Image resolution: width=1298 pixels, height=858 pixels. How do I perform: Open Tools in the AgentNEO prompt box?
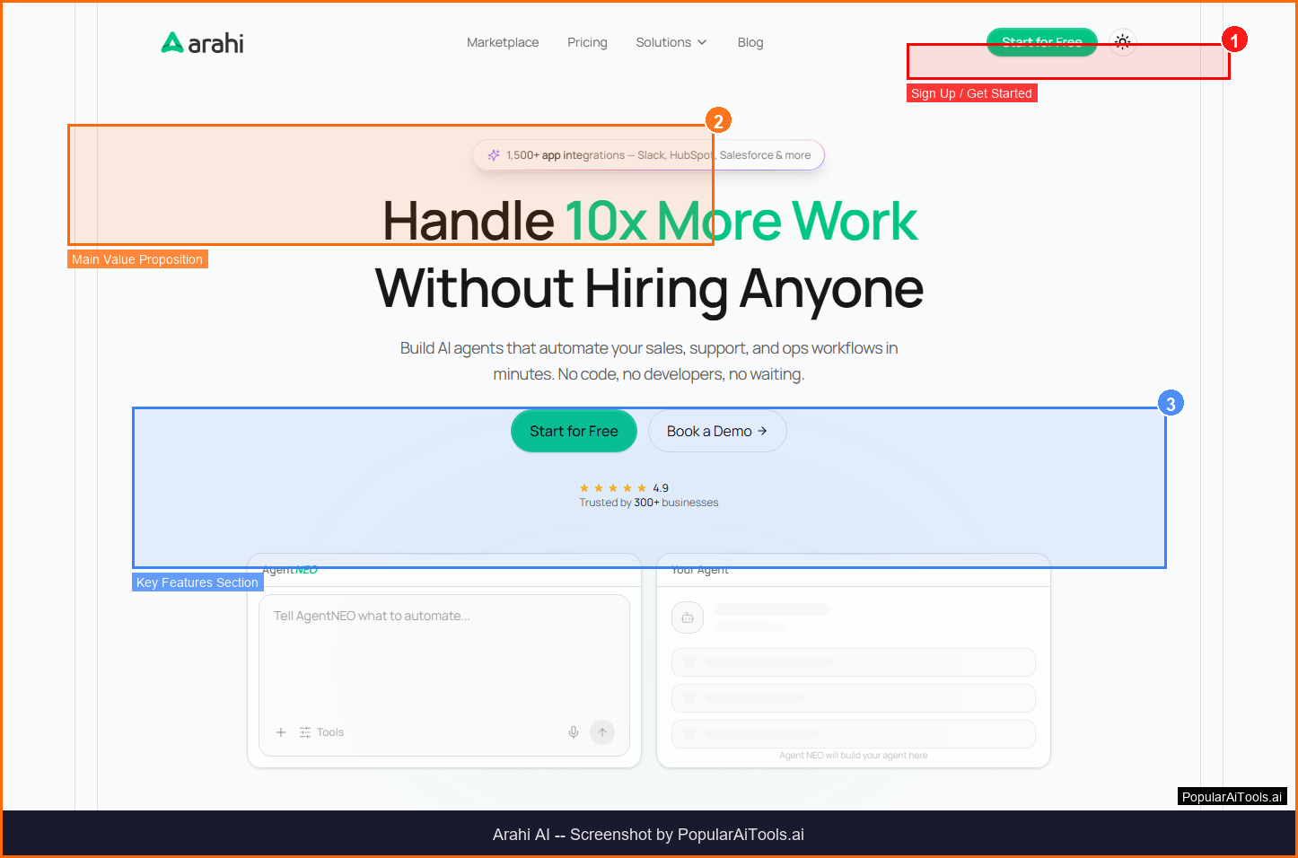coord(321,732)
